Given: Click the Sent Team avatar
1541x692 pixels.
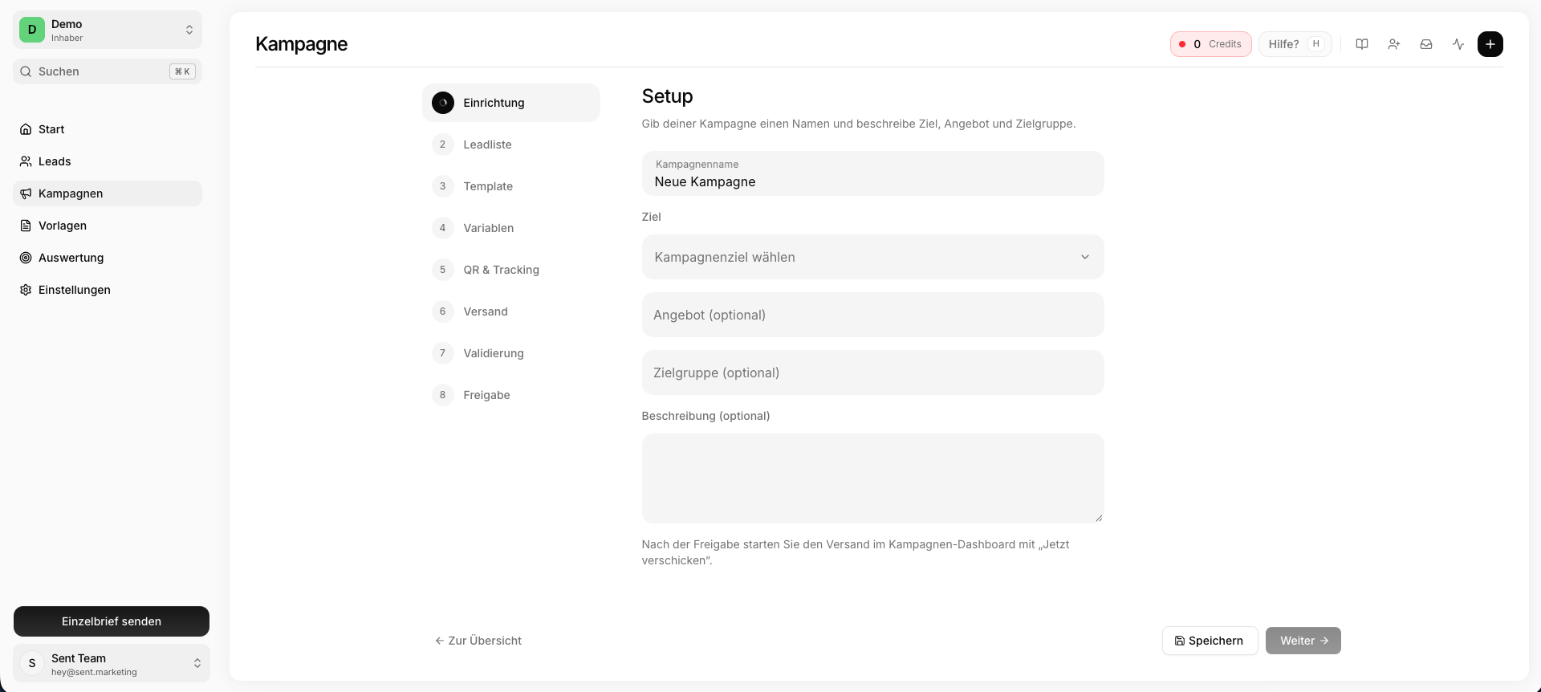Looking at the screenshot, I should tap(32, 663).
